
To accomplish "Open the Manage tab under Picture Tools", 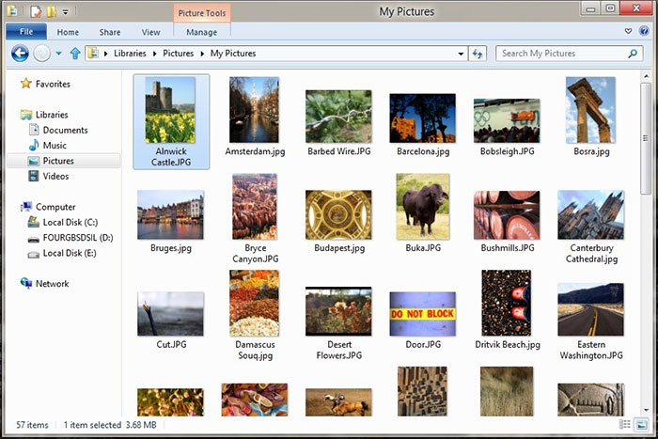I will pyautogui.click(x=202, y=31).
